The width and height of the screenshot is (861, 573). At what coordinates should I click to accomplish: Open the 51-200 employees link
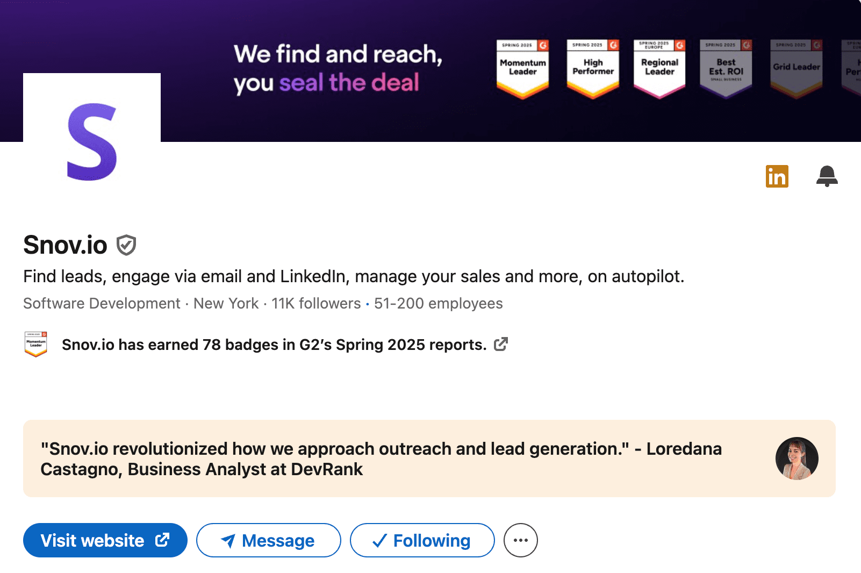pos(438,304)
